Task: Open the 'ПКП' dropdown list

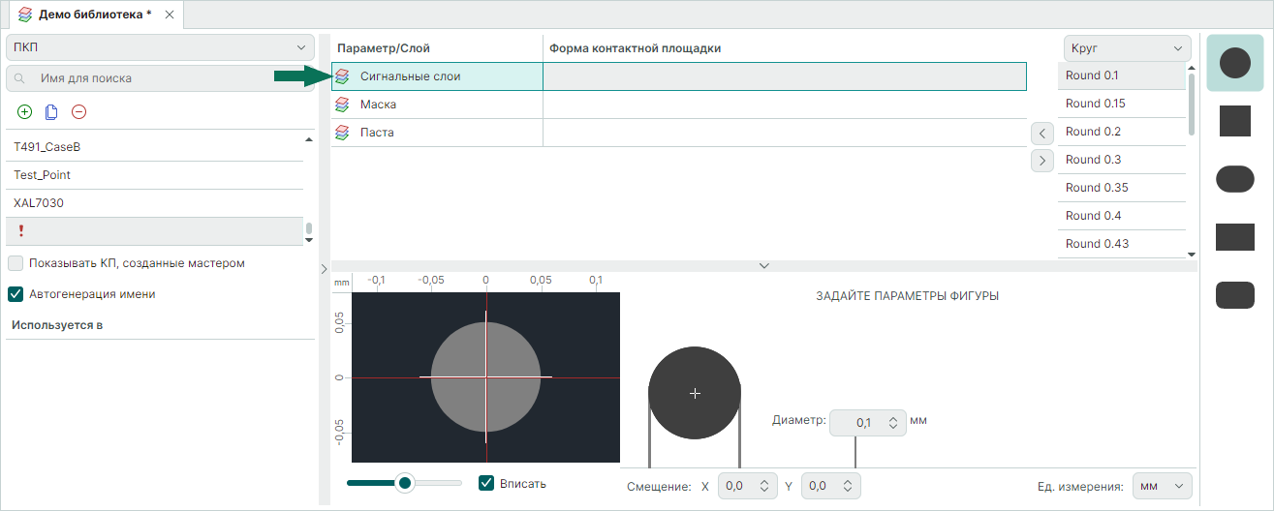Action: pyautogui.click(x=160, y=47)
